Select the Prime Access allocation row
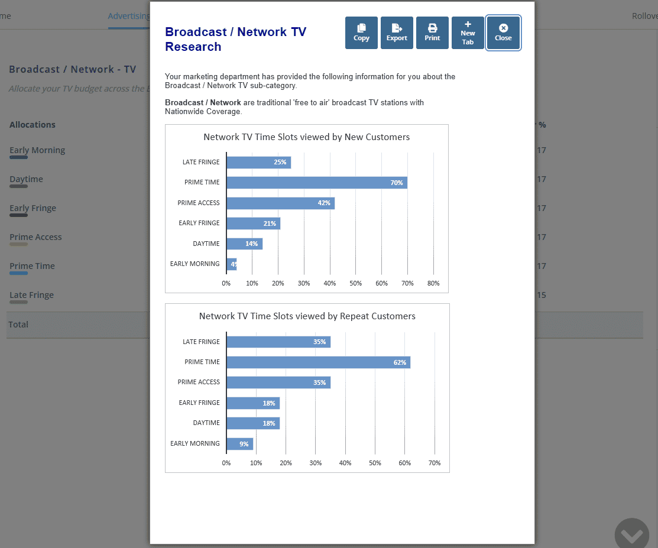This screenshot has height=548, width=658. coord(35,237)
